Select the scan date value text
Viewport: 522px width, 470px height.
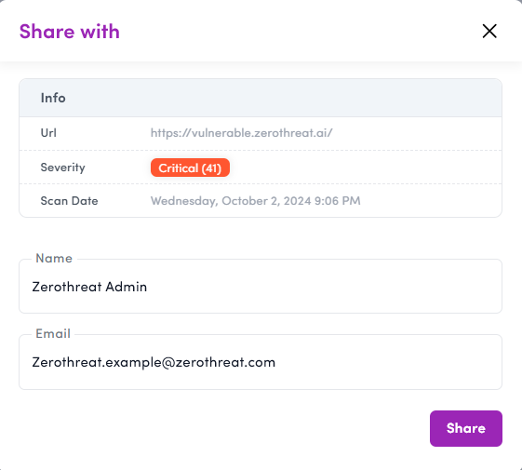[x=255, y=201]
